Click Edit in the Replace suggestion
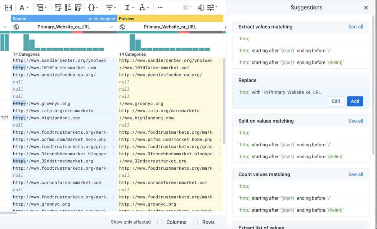377x229 pixels. coord(336,101)
